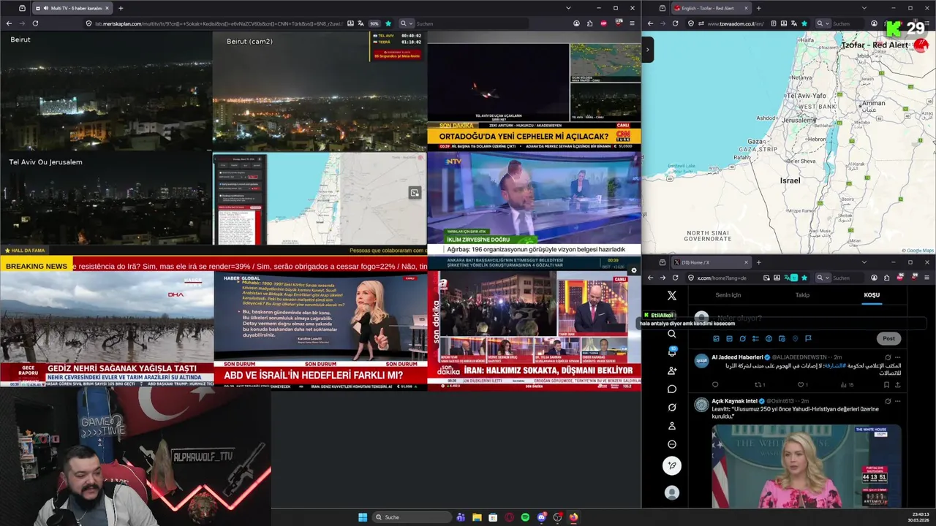Open Spotify from the taskbar
The width and height of the screenshot is (936, 526).
click(x=525, y=517)
